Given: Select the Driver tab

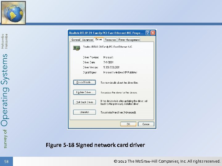Looking at the screenshot, I should (99, 39).
